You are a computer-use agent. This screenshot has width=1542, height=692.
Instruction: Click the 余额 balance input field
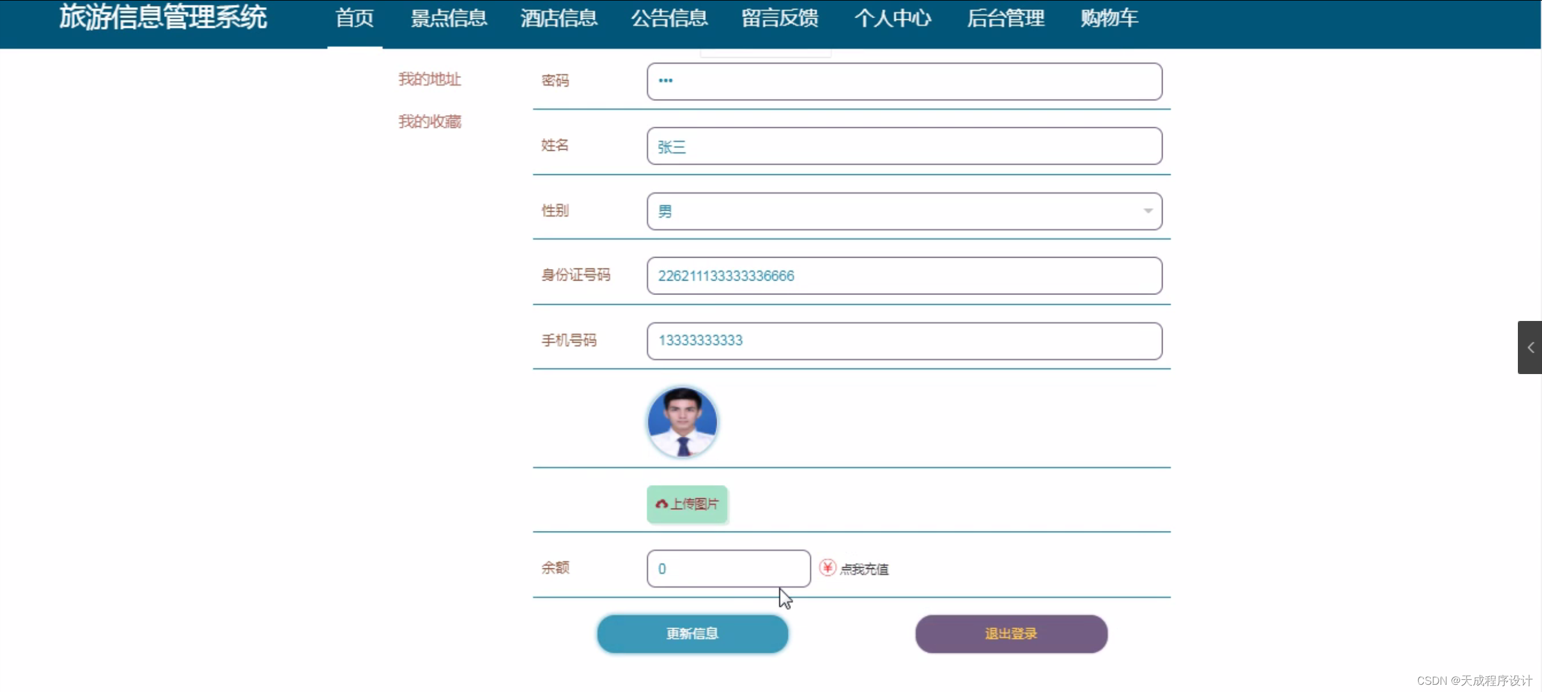tap(728, 568)
